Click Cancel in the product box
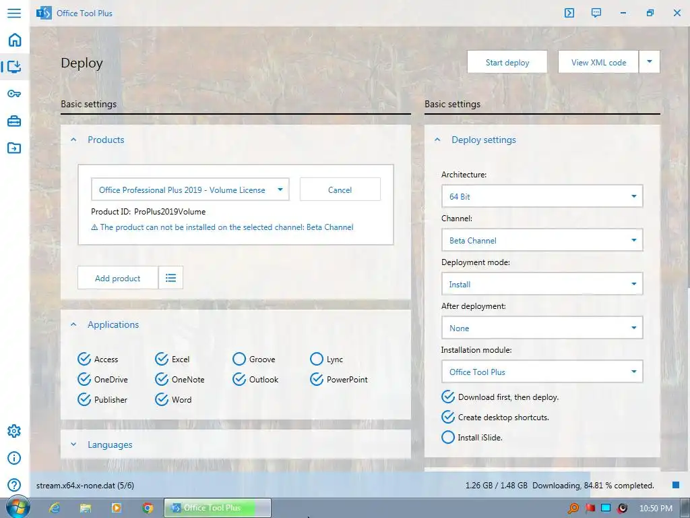 coord(340,190)
